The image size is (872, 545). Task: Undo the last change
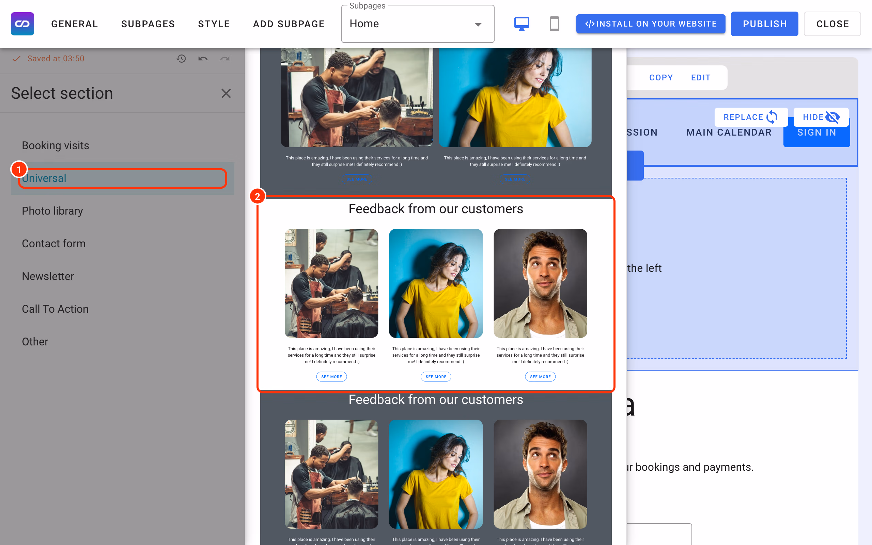pyautogui.click(x=203, y=58)
